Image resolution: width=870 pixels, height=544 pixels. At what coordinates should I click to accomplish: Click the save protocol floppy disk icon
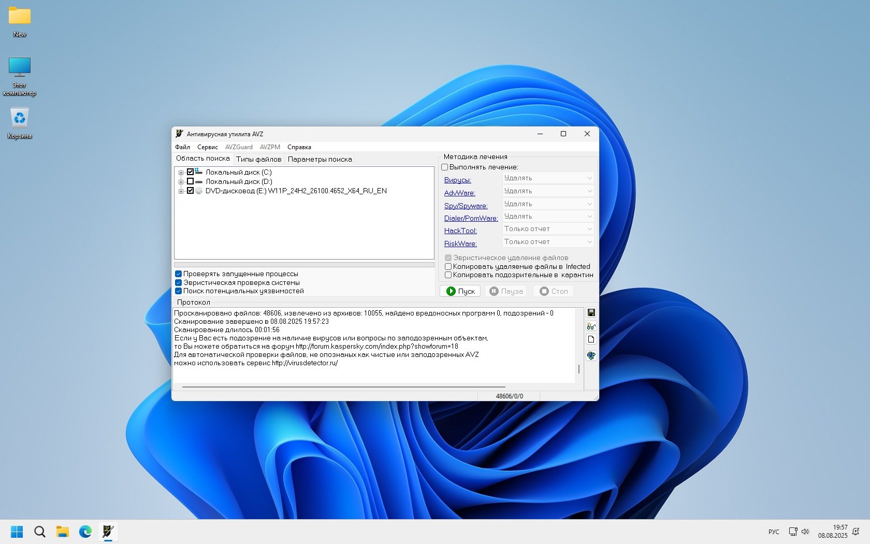591,312
